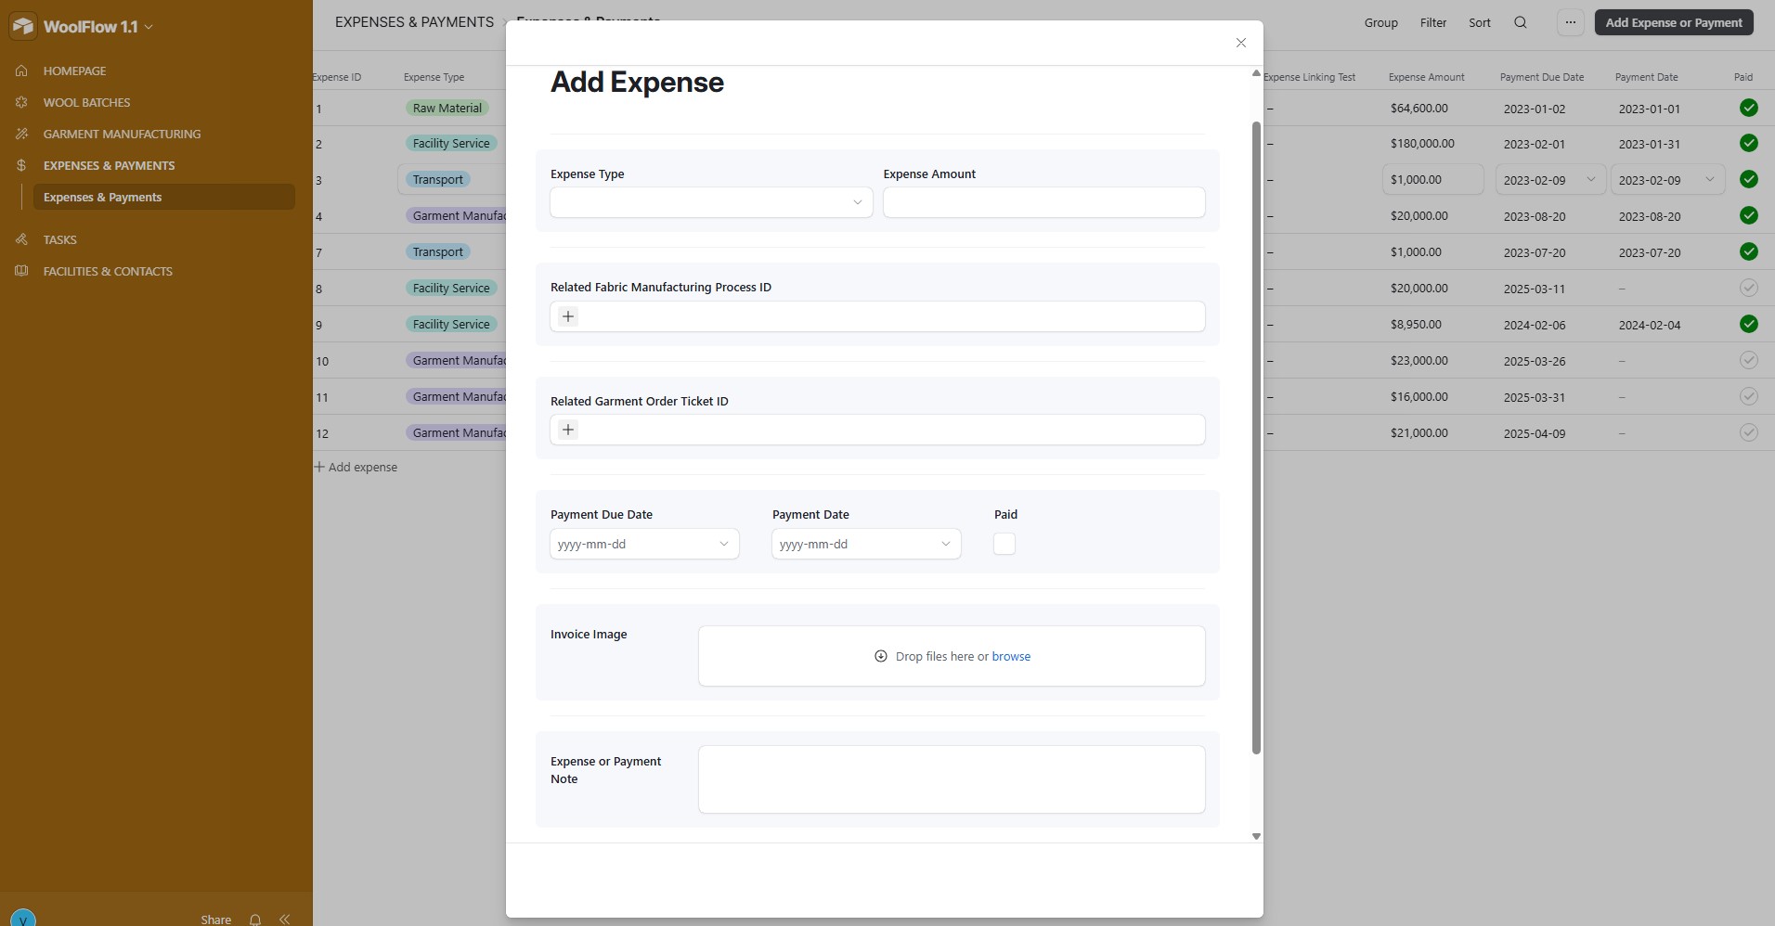Click the form's vertical scrollbar
The image size is (1775, 926).
(x=1256, y=436)
